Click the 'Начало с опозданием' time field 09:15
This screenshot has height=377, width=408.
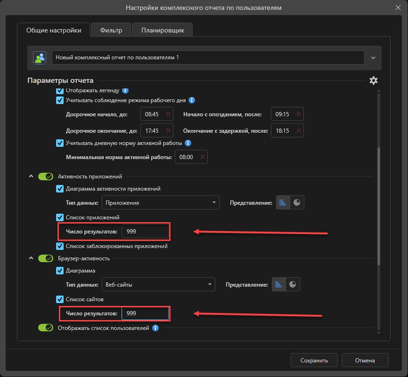pyautogui.click(x=287, y=114)
